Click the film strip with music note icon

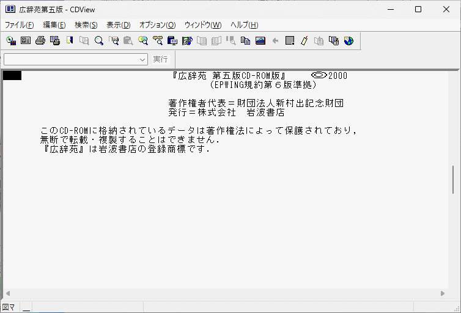click(187, 40)
